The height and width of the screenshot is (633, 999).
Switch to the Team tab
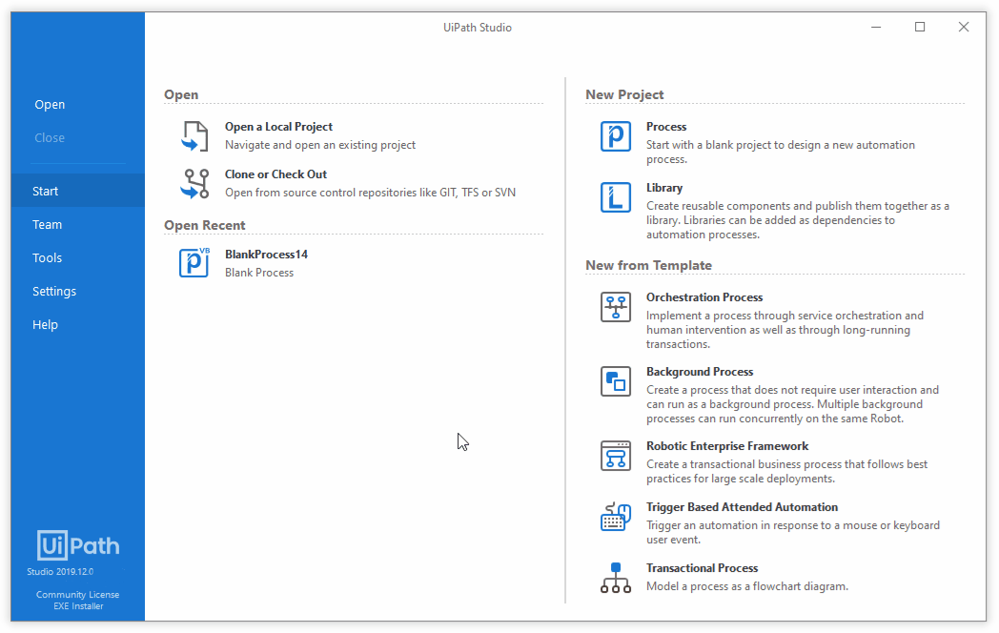pos(78,224)
